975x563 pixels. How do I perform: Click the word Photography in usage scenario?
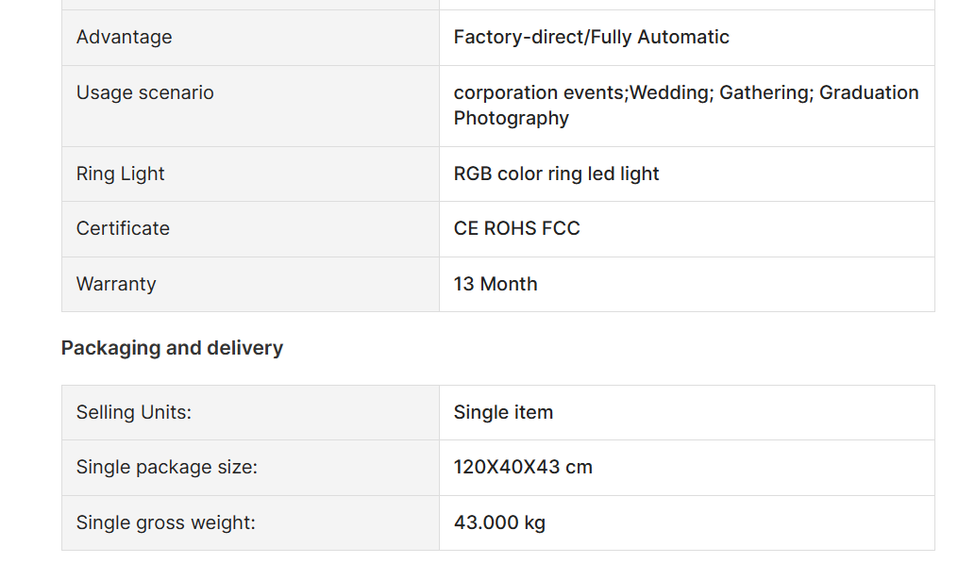[512, 118]
